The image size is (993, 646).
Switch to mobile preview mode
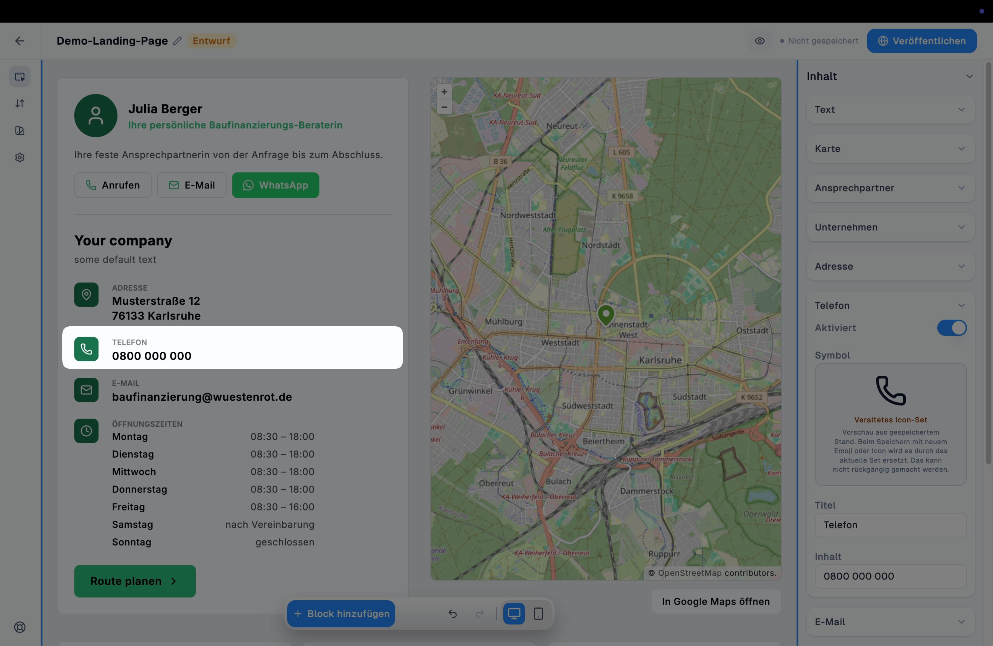[539, 614]
